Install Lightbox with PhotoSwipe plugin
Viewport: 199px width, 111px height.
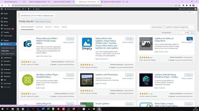[x=129, y=75]
